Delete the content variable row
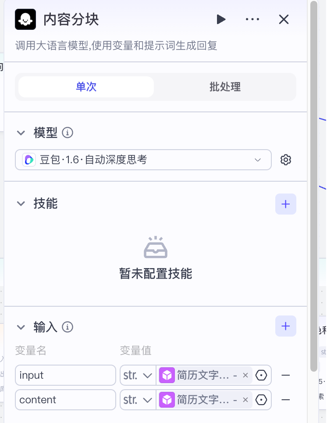This screenshot has height=423, width=327. [x=286, y=400]
